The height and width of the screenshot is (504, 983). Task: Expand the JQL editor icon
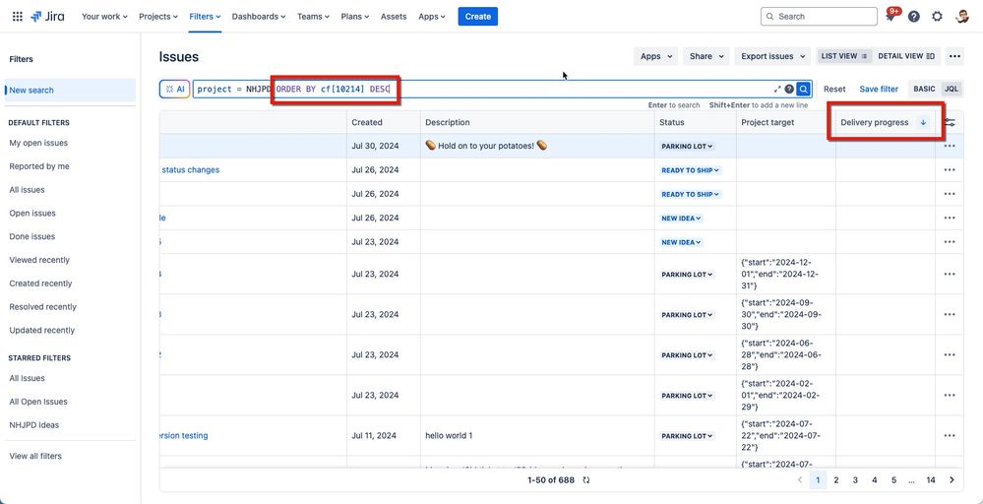click(778, 89)
